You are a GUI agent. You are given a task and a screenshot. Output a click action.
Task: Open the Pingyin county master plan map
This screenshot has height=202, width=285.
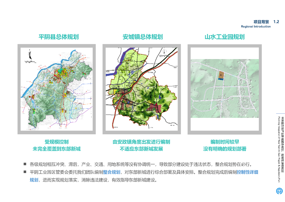click(56, 89)
